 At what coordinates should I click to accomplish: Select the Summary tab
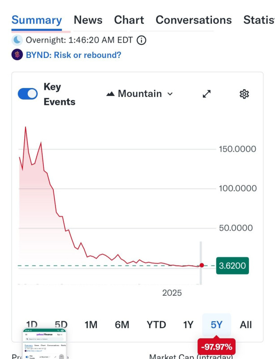coord(37,20)
